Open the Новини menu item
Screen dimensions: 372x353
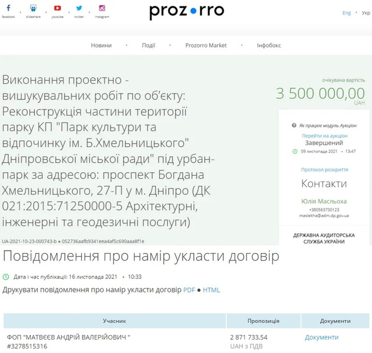(x=101, y=45)
